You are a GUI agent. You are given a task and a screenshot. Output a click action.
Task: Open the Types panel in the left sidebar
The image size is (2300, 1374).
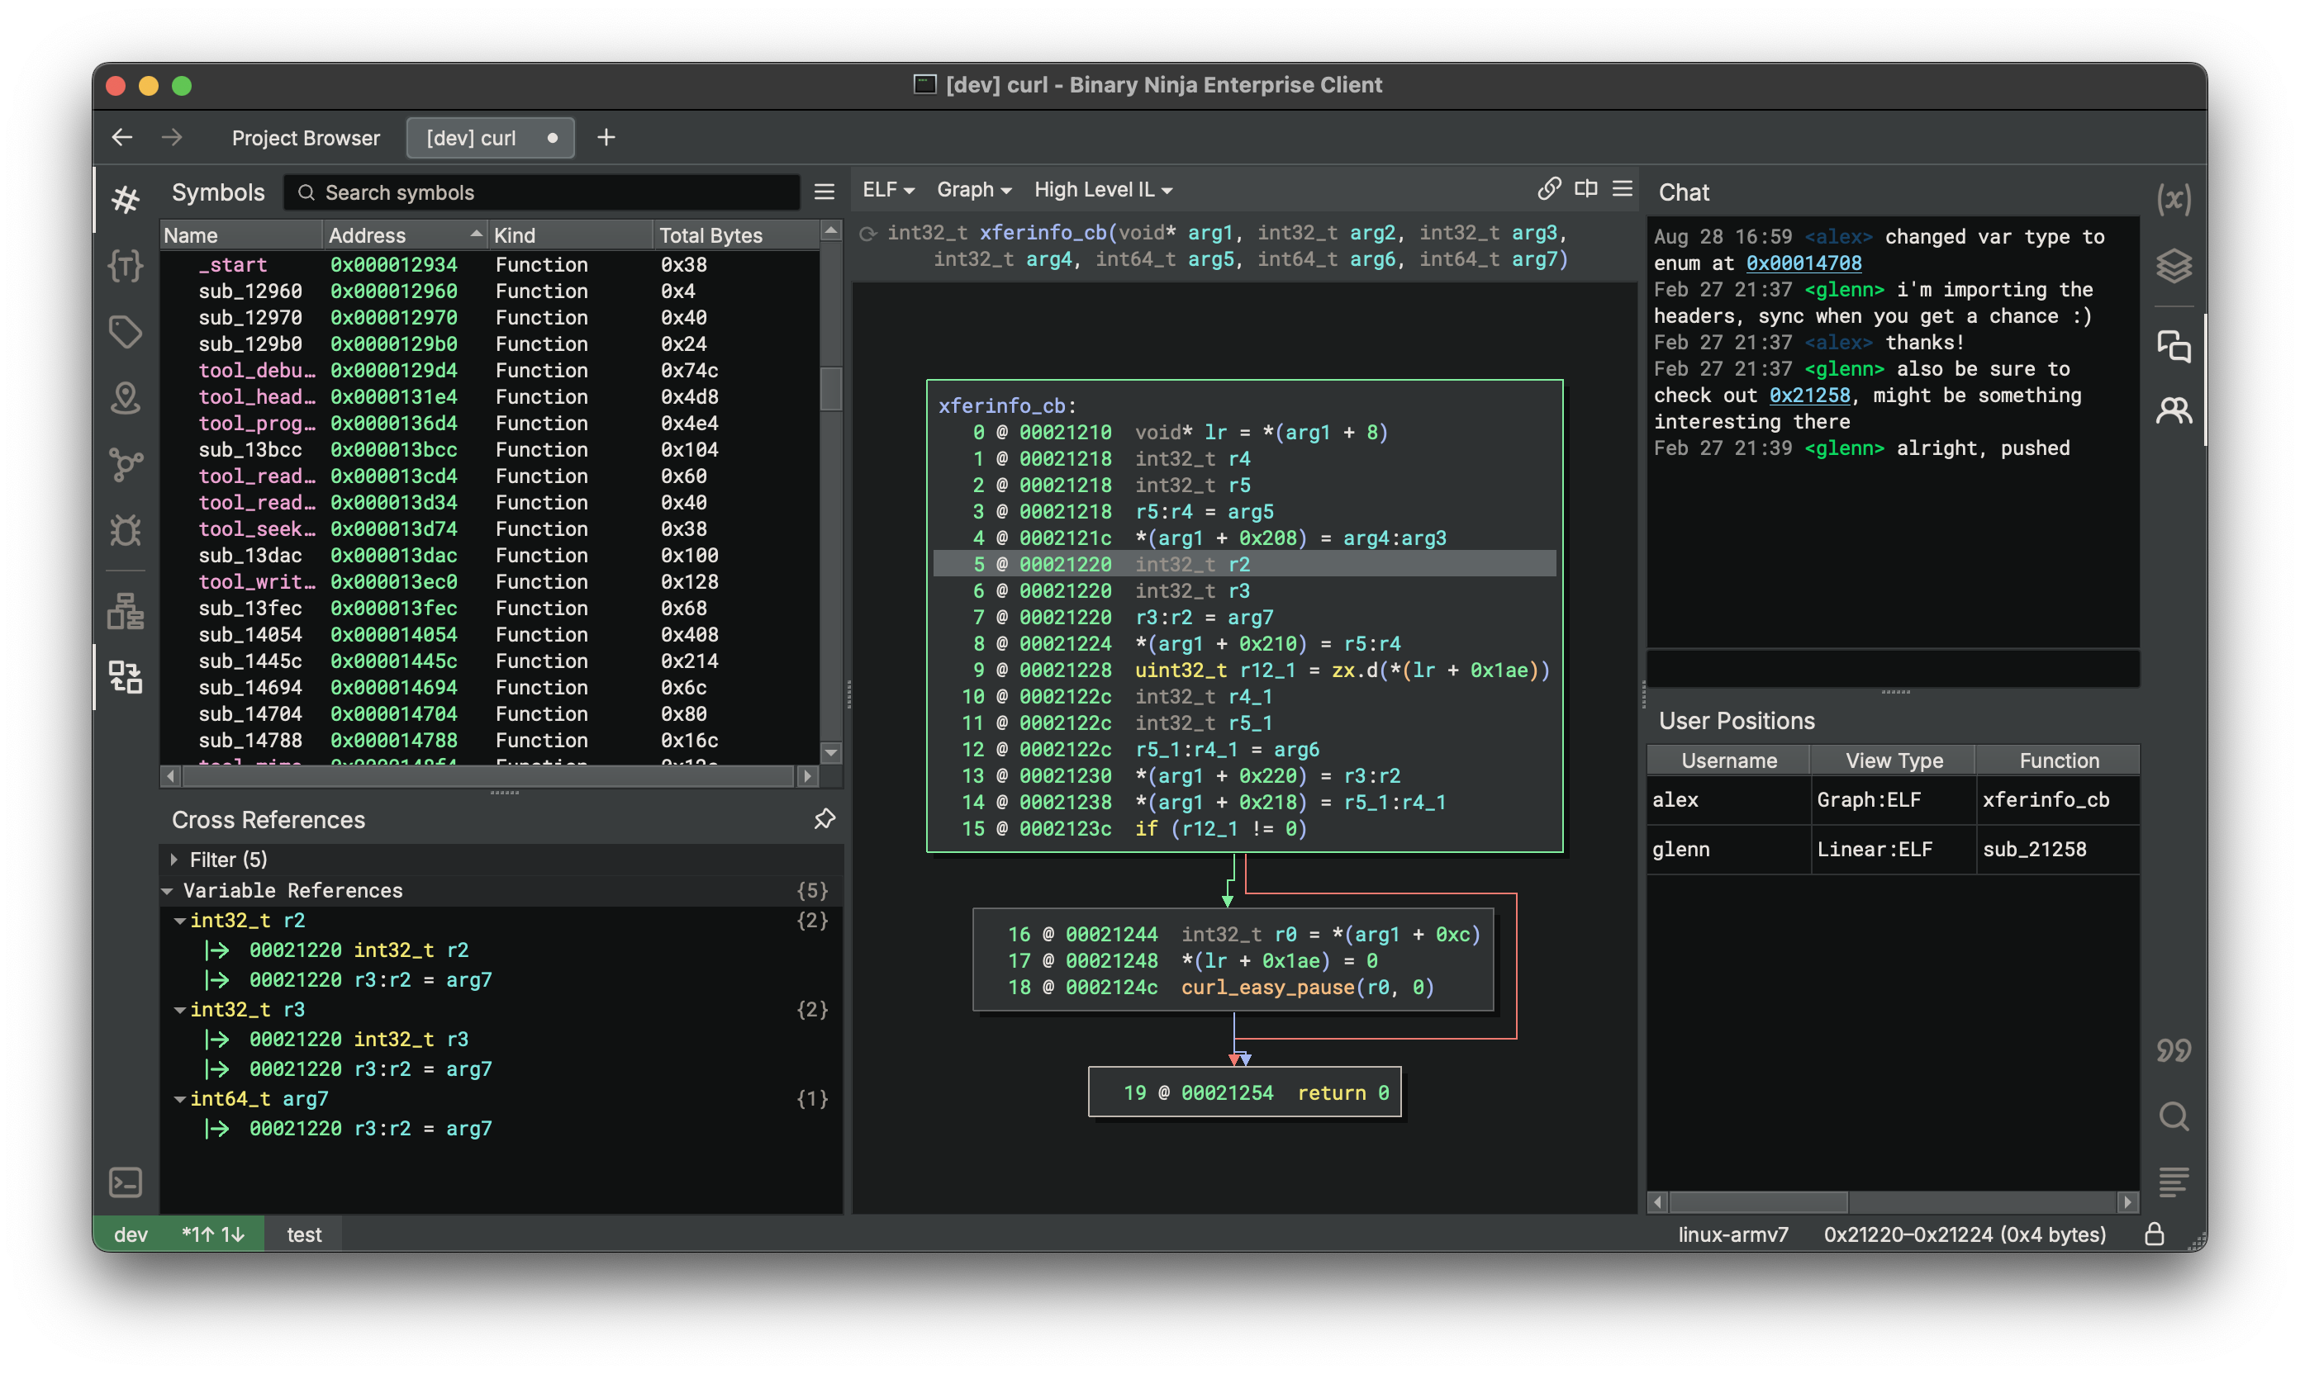(x=126, y=267)
